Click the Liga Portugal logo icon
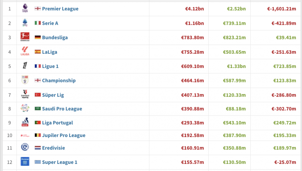Image resolution: width=302 pixels, height=171 pixels. click(25, 122)
